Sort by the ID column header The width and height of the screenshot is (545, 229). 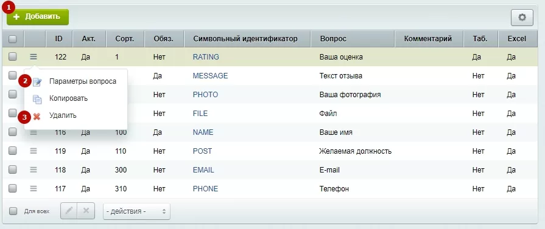(58, 39)
